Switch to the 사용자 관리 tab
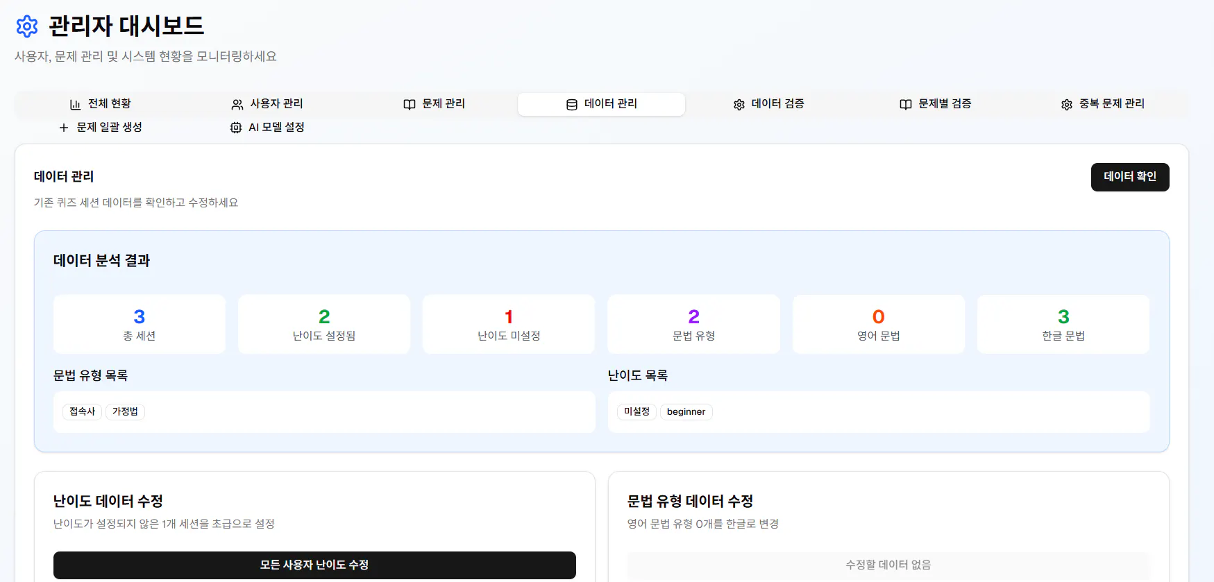The width and height of the screenshot is (1214, 582). tap(267, 104)
